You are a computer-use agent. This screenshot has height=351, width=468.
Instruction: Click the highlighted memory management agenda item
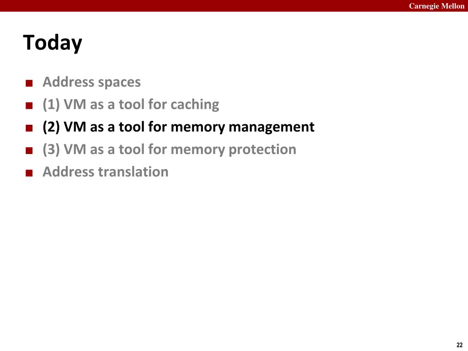click(179, 127)
